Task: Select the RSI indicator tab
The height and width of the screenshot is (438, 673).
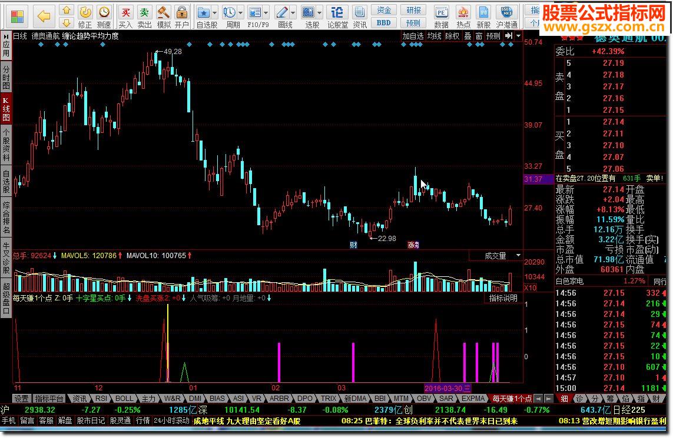Action: (101, 399)
